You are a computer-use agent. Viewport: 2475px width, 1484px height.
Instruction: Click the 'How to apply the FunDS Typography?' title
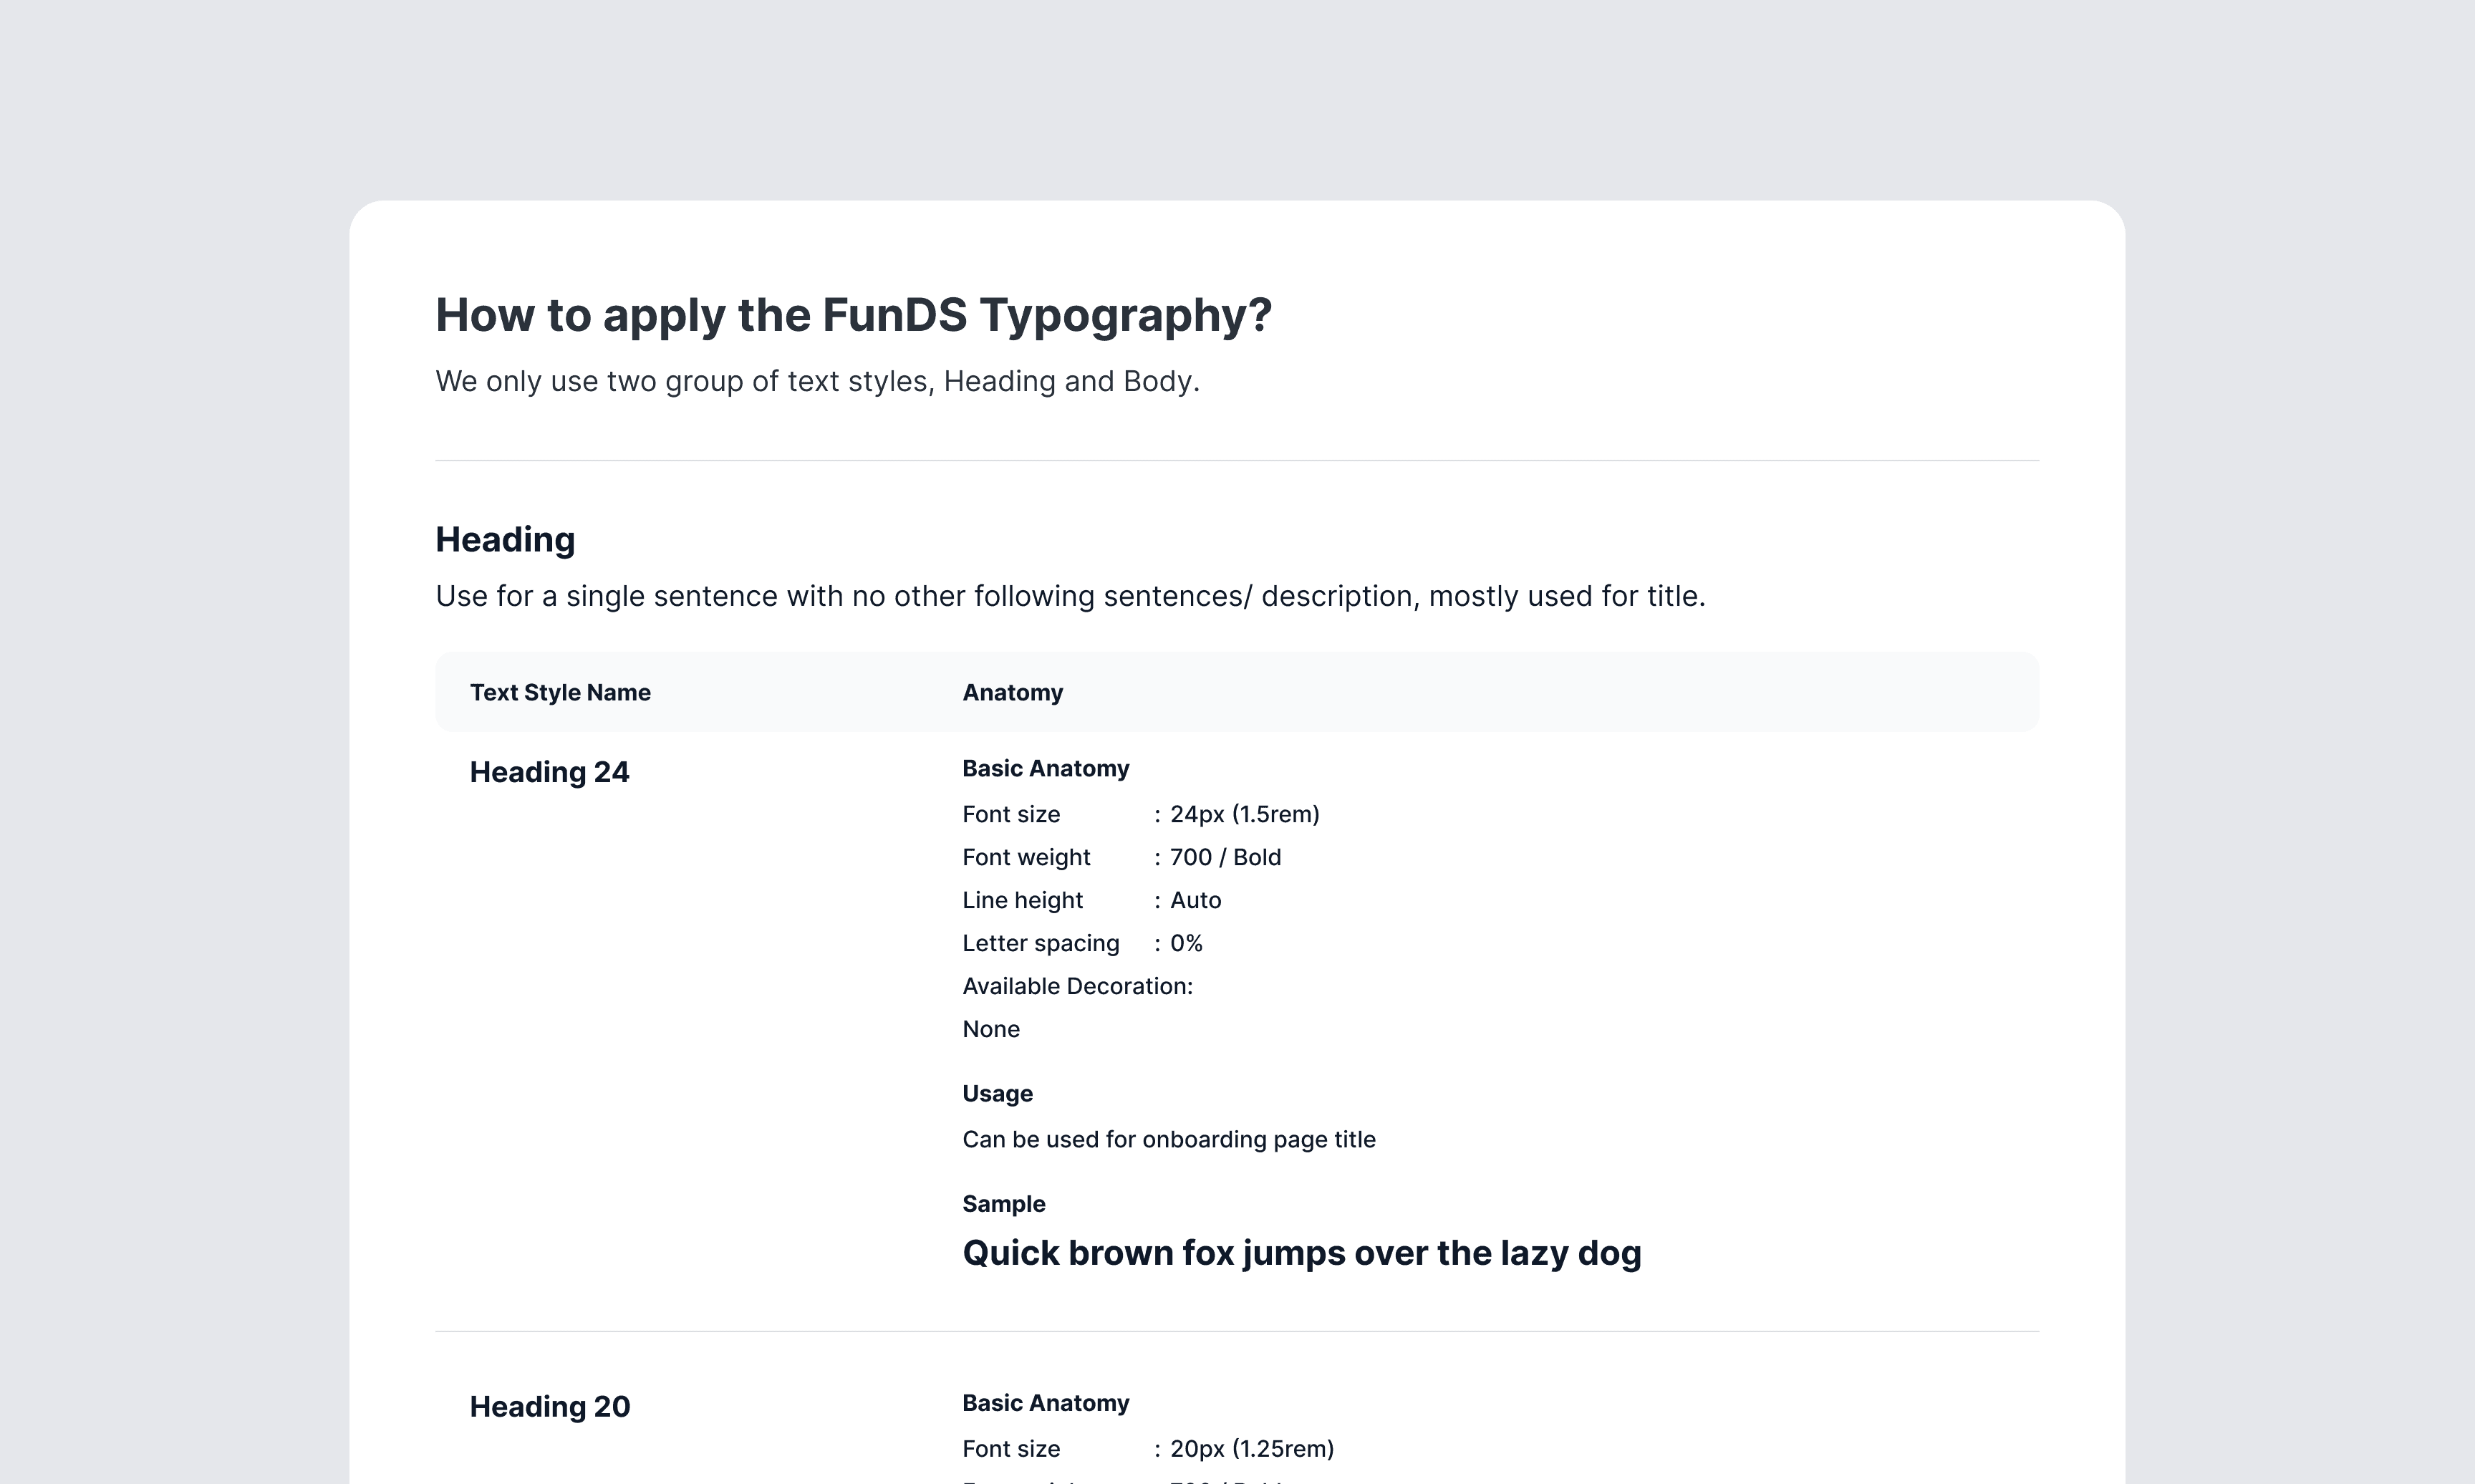tap(853, 315)
